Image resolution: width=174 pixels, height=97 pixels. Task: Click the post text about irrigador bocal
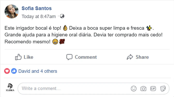84,35
